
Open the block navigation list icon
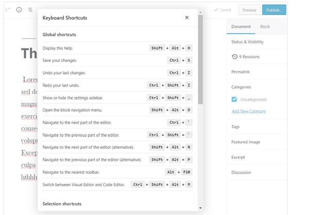tap(30, 10)
